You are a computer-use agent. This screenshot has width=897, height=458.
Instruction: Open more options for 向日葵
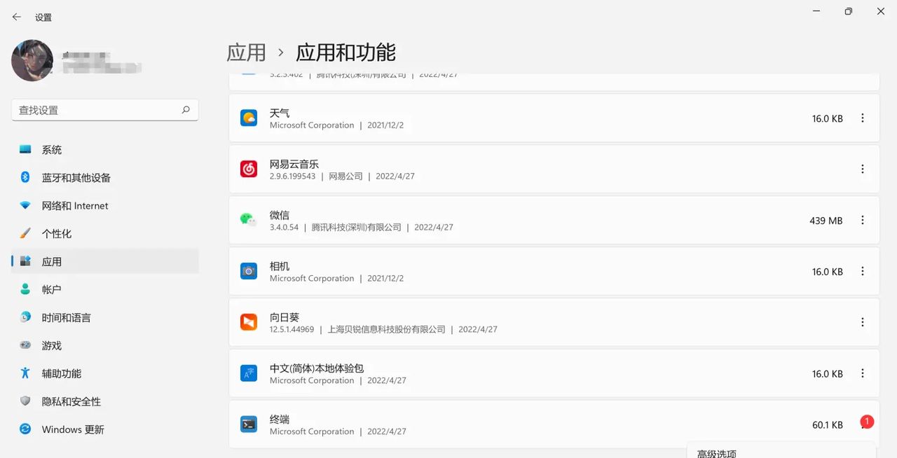click(863, 322)
